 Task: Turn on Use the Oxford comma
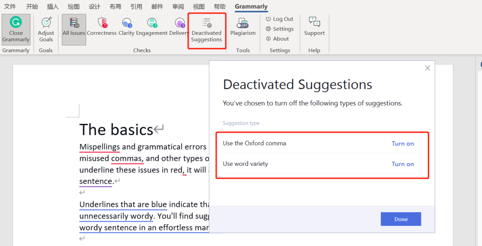(x=403, y=143)
